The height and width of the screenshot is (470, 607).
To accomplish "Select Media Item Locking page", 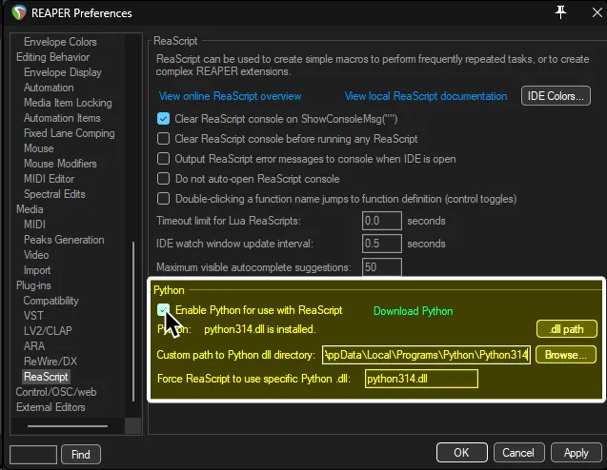I will [x=68, y=103].
